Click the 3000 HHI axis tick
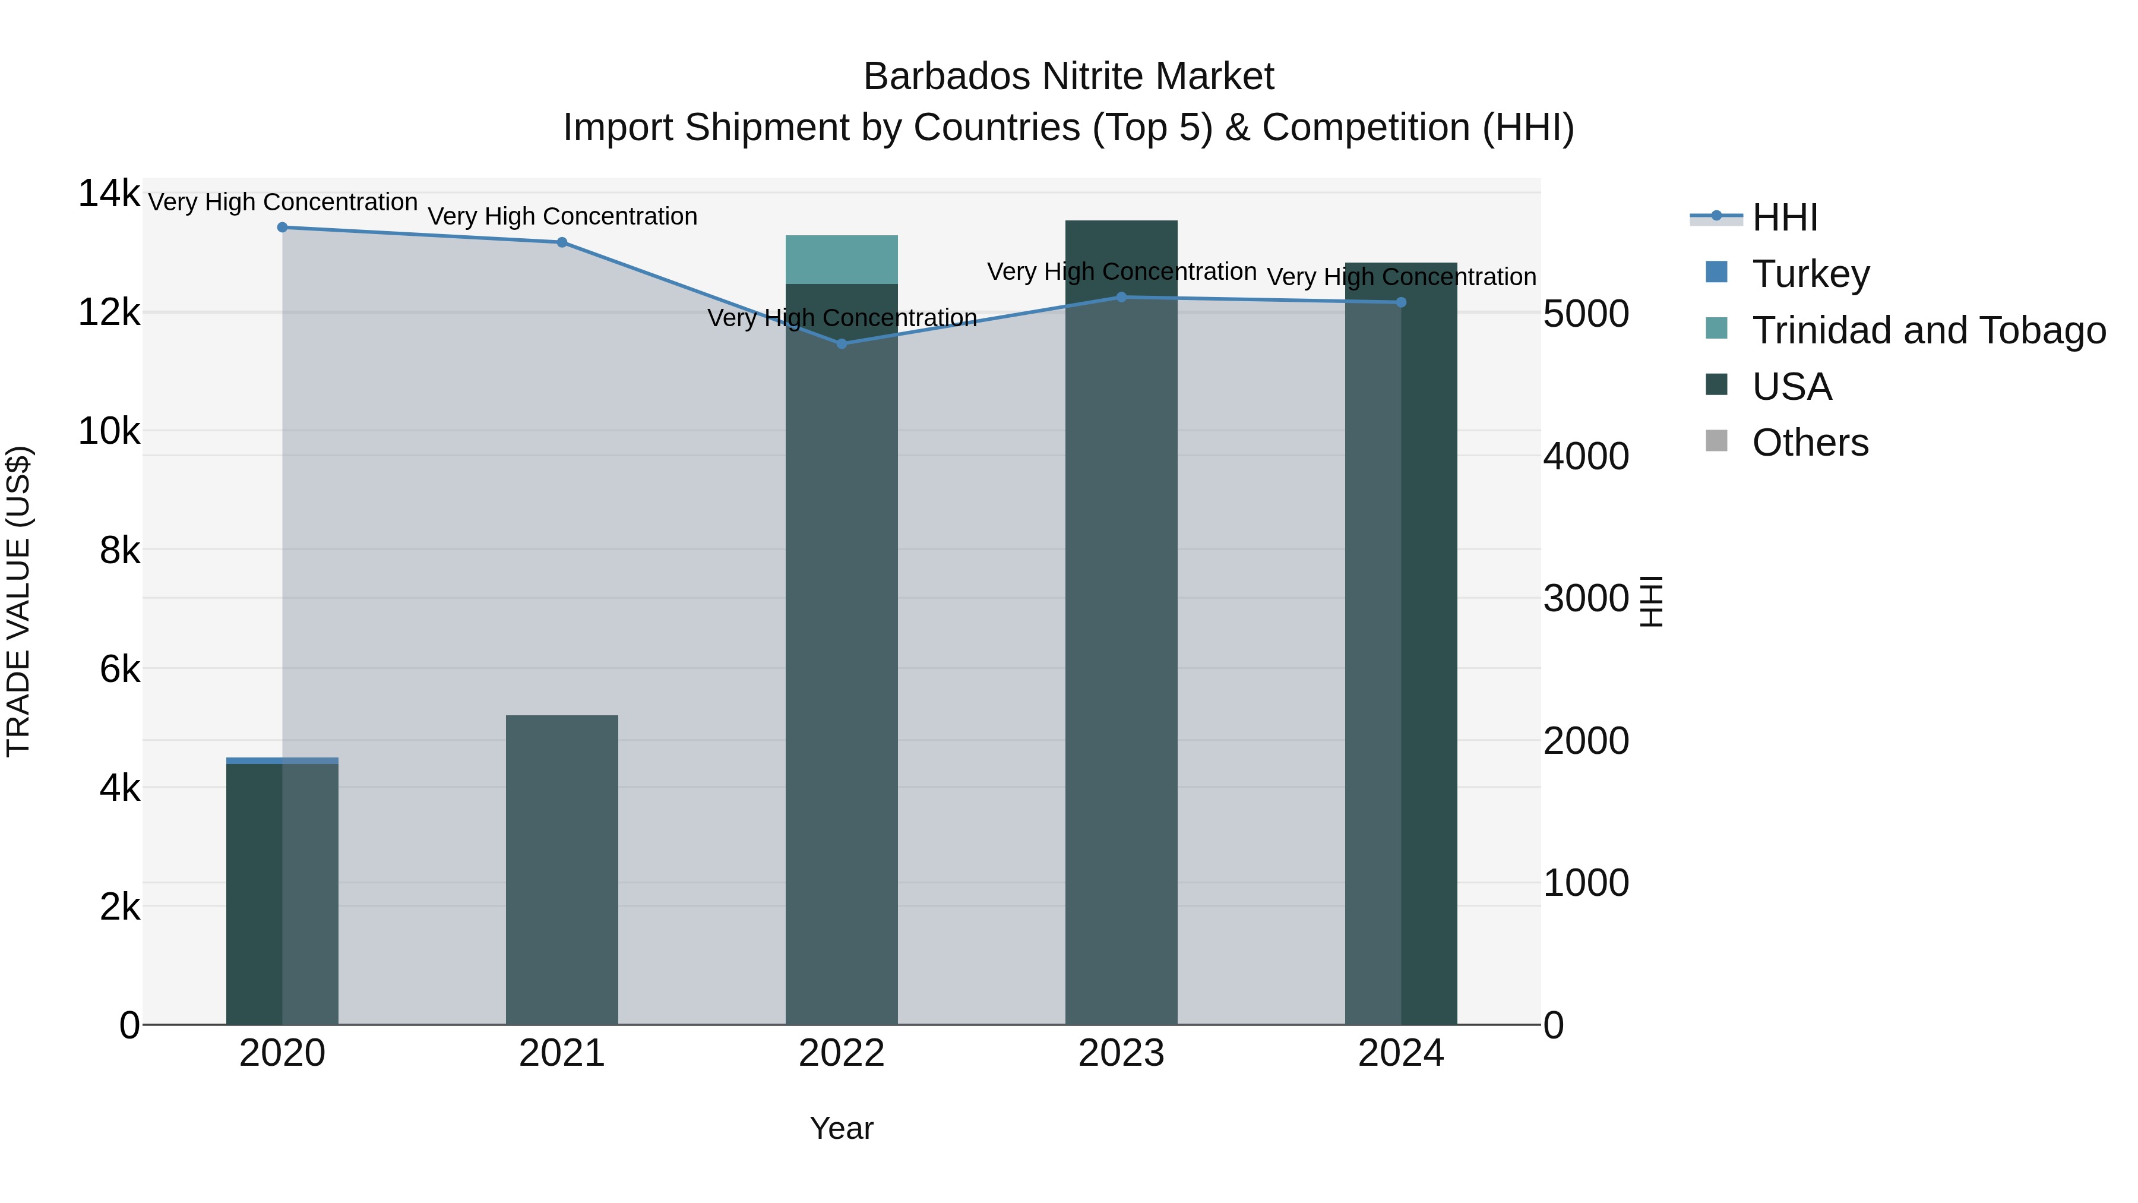Viewport: 2138px width, 1203px height. (x=1586, y=598)
